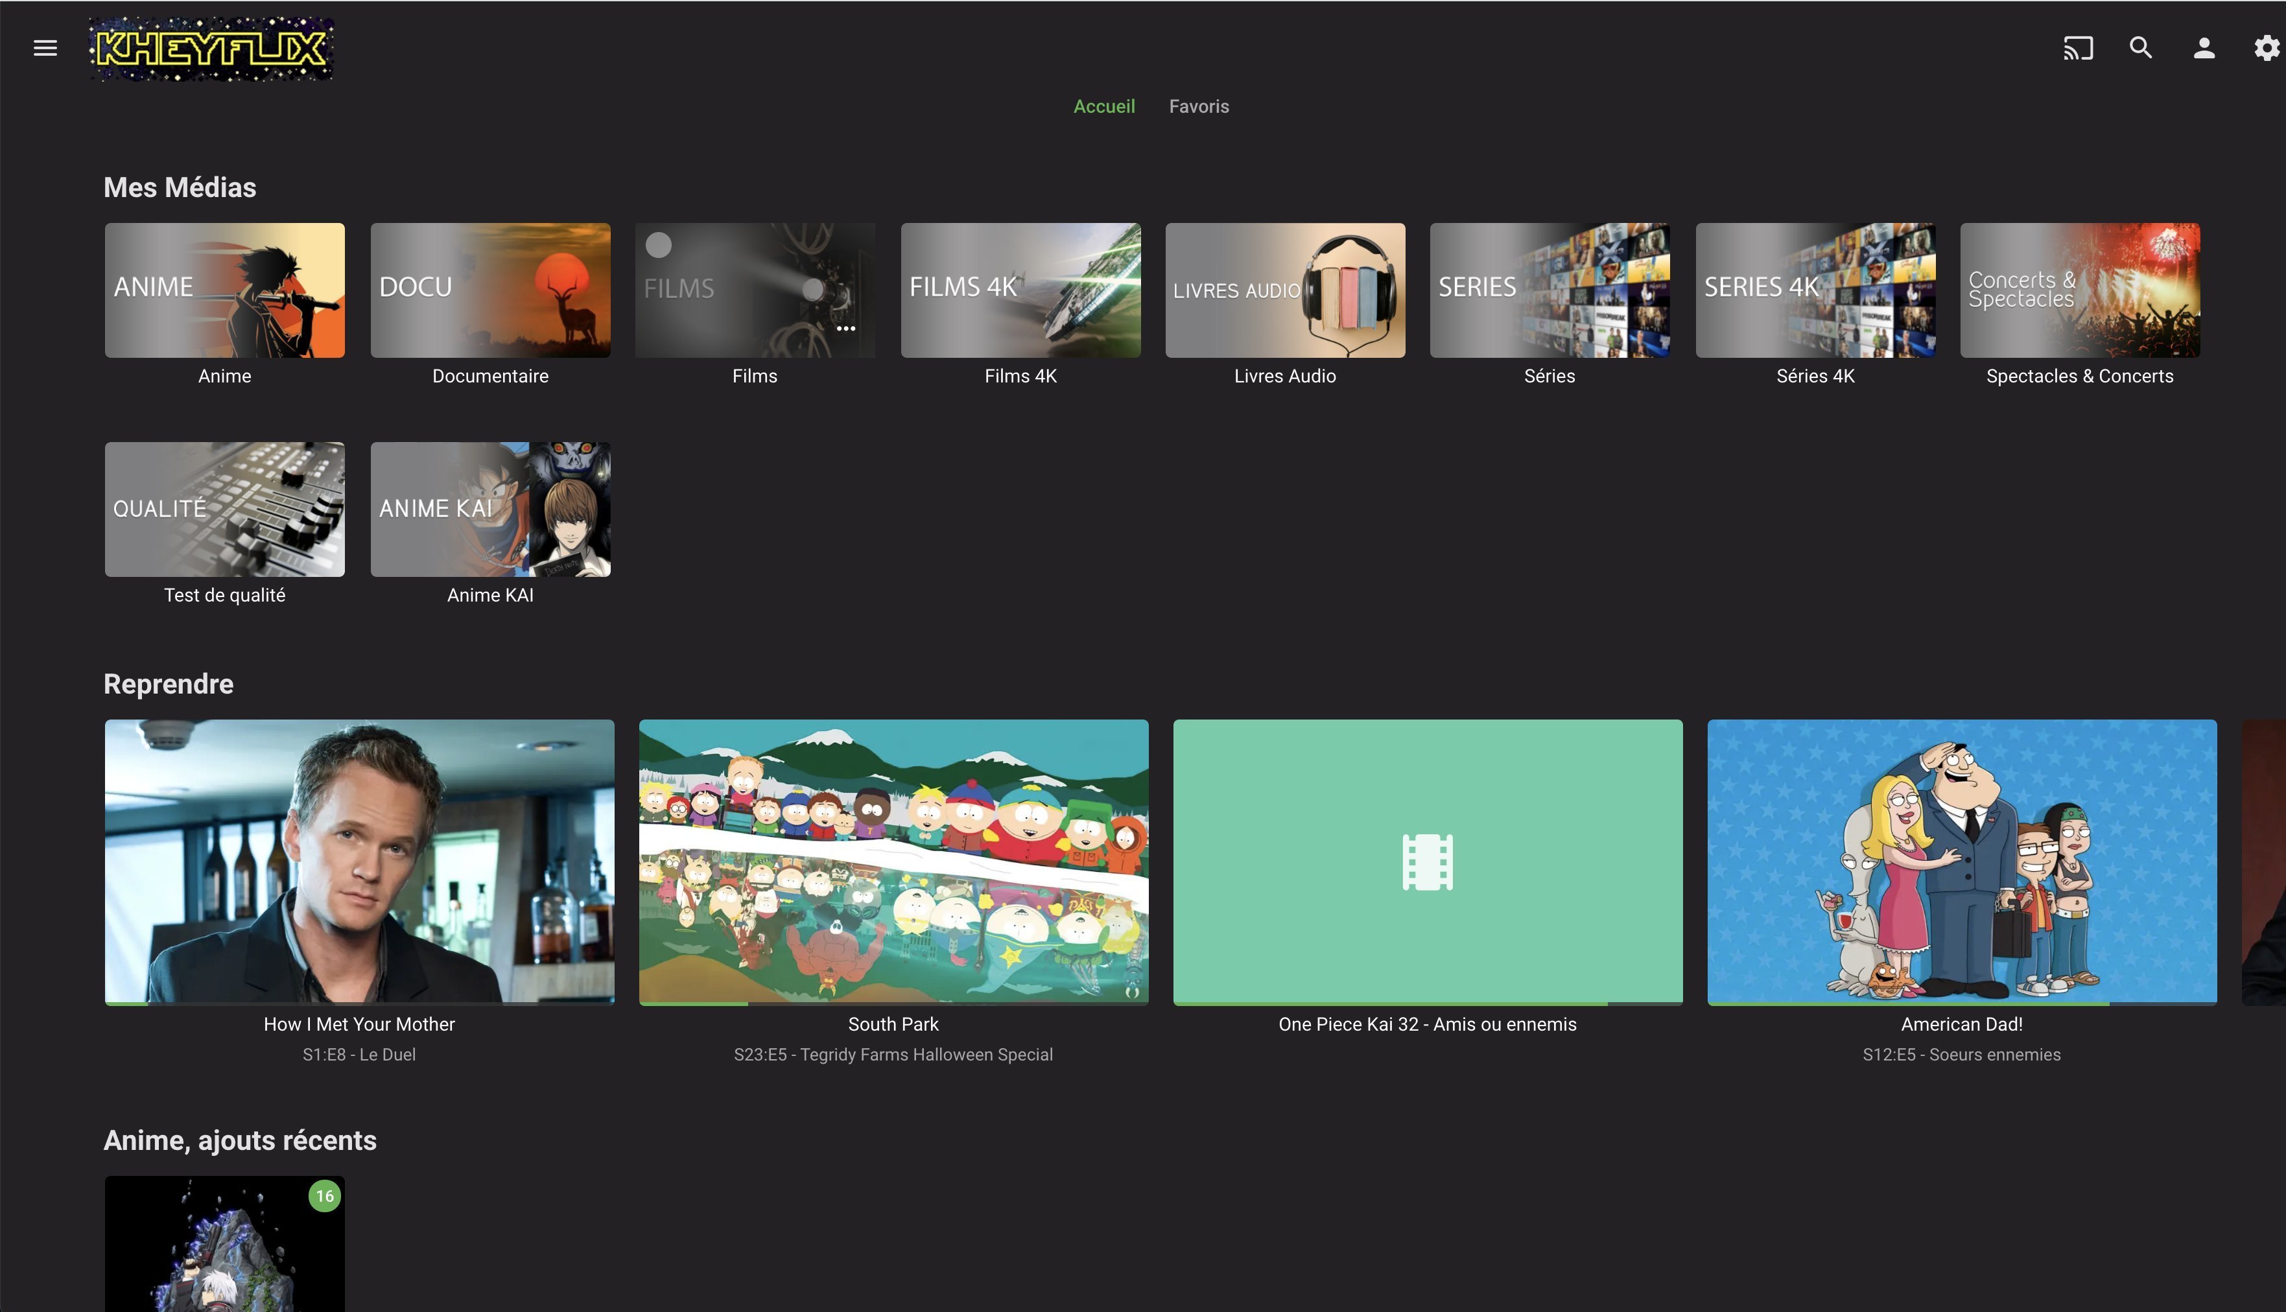Click the 'Spectacles & Concerts' label
This screenshot has height=1312, width=2286.
[2080, 376]
